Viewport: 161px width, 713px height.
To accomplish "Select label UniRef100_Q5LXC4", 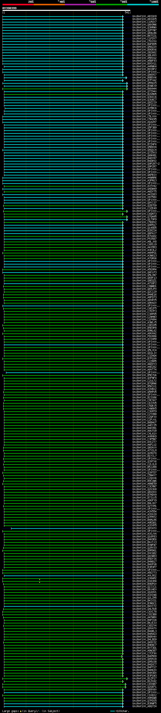I will [x=144, y=350].
